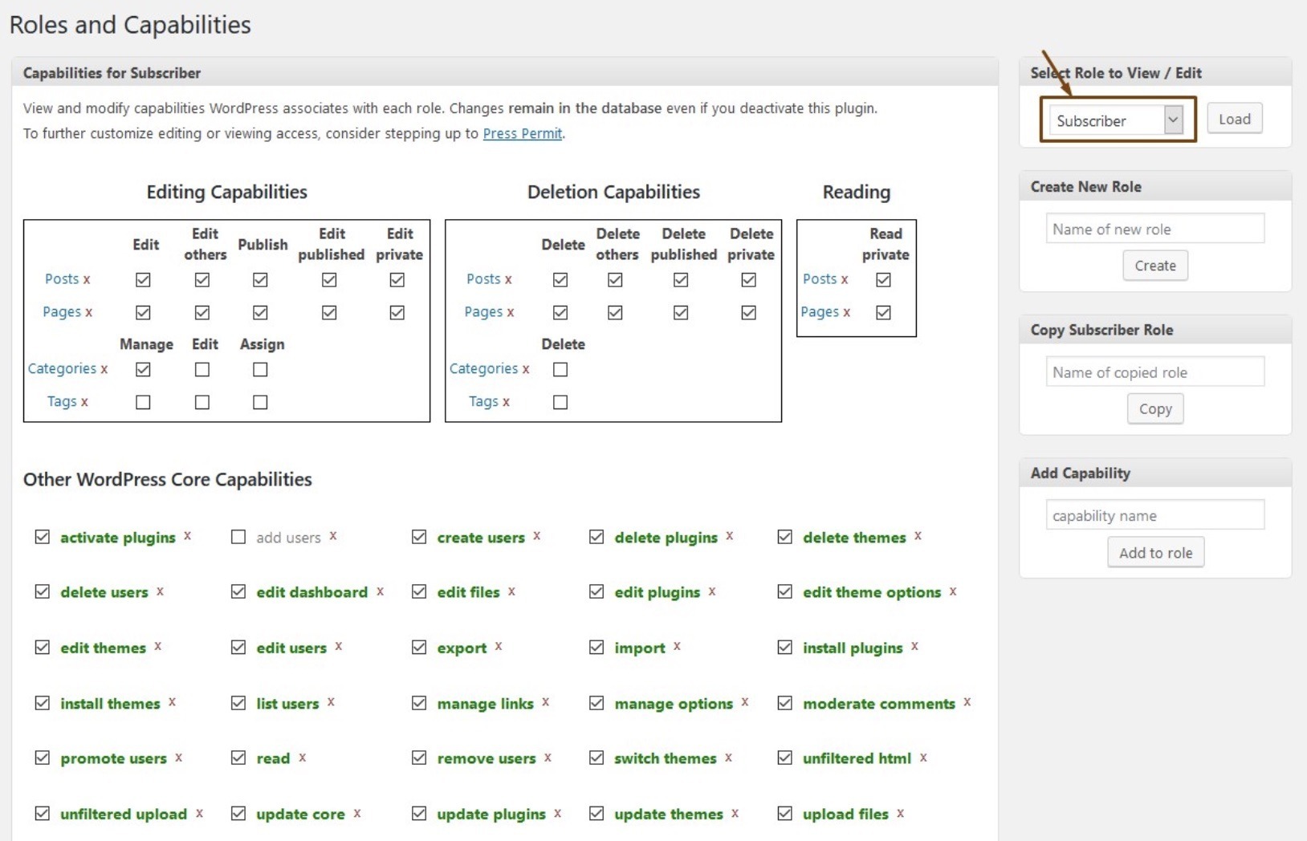Click the x next to delete themes
The width and height of the screenshot is (1307, 841).
[918, 536]
